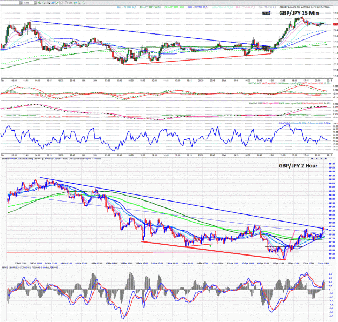Image resolution: width=338 pixels, height=322 pixels.
Task: Activate the green magnifier zoom tool
Action: coord(44,3)
